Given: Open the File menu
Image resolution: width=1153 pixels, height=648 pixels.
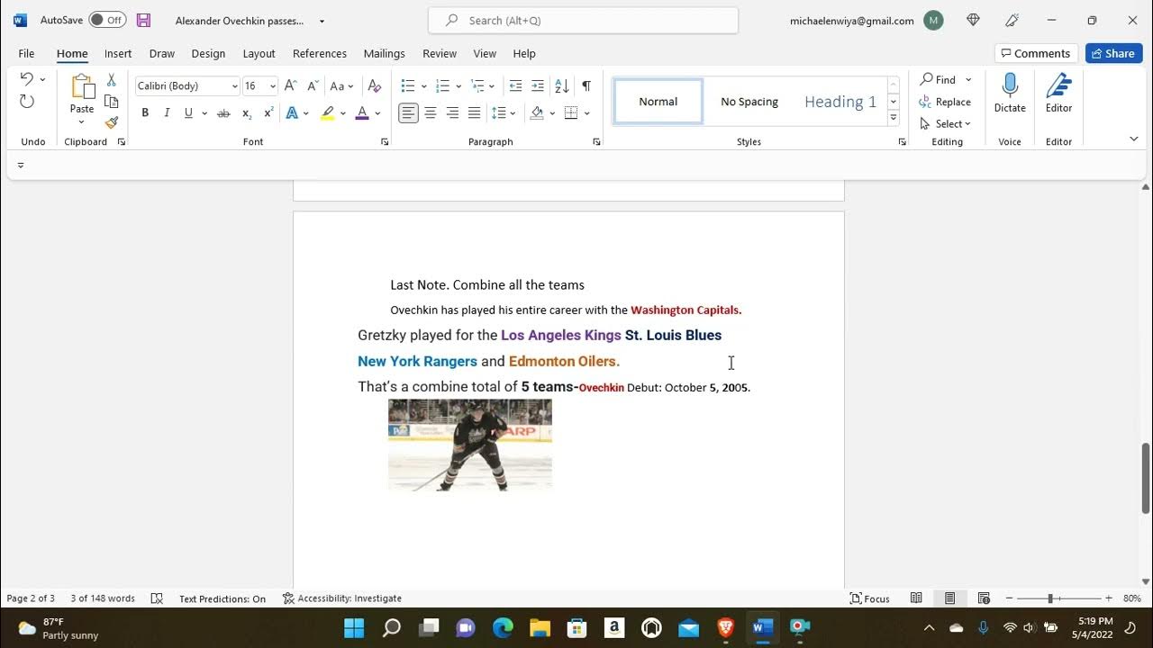Looking at the screenshot, I should click(26, 53).
